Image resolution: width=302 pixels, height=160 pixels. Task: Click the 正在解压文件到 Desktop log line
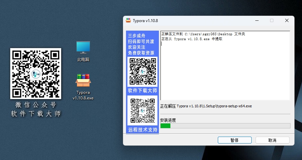pyautogui.click(x=203, y=34)
